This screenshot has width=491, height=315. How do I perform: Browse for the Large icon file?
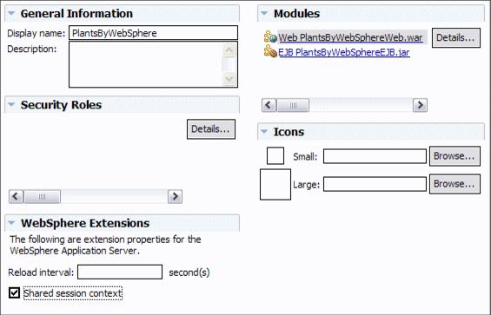[x=455, y=184]
